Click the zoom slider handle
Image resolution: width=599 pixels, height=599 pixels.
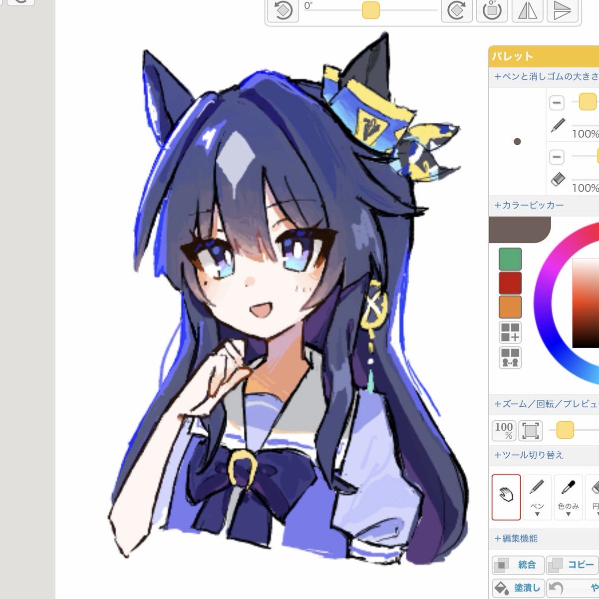coord(565,430)
